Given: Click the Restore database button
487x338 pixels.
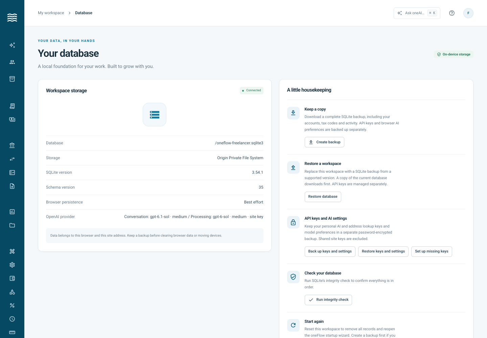Looking at the screenshot, I should coord(323,197).
